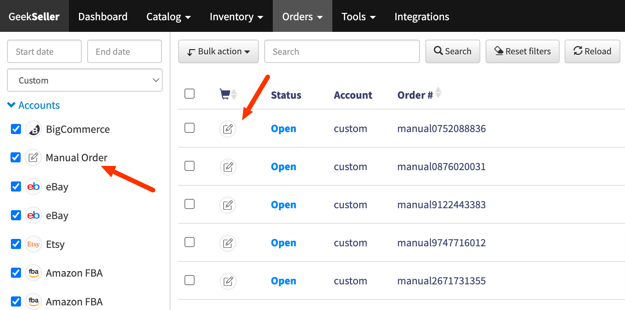Viewport: 625px width, 310px height.
Task: Click the Status column header
Action: click(x=286, y=95)
